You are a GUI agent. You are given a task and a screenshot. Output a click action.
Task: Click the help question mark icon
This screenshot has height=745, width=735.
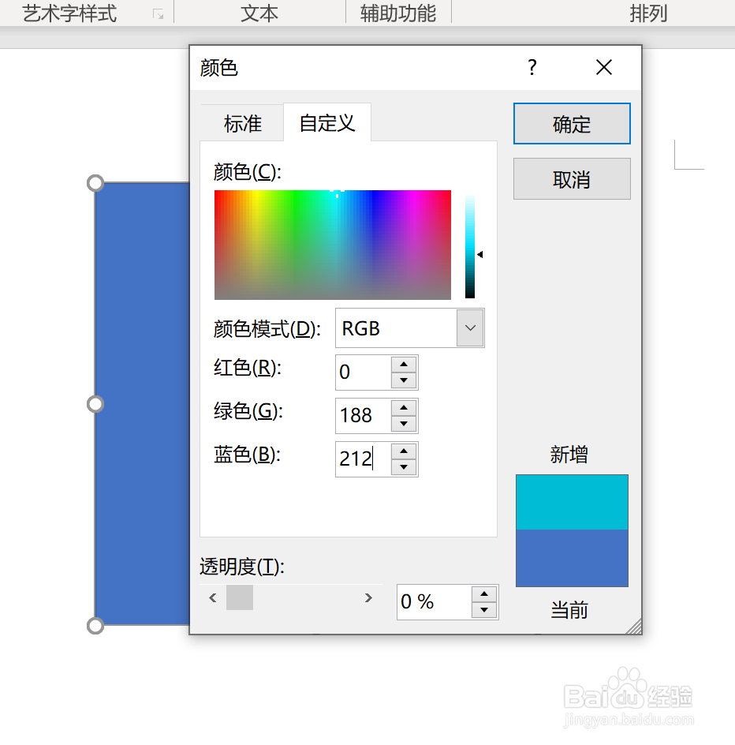[532, 68]
